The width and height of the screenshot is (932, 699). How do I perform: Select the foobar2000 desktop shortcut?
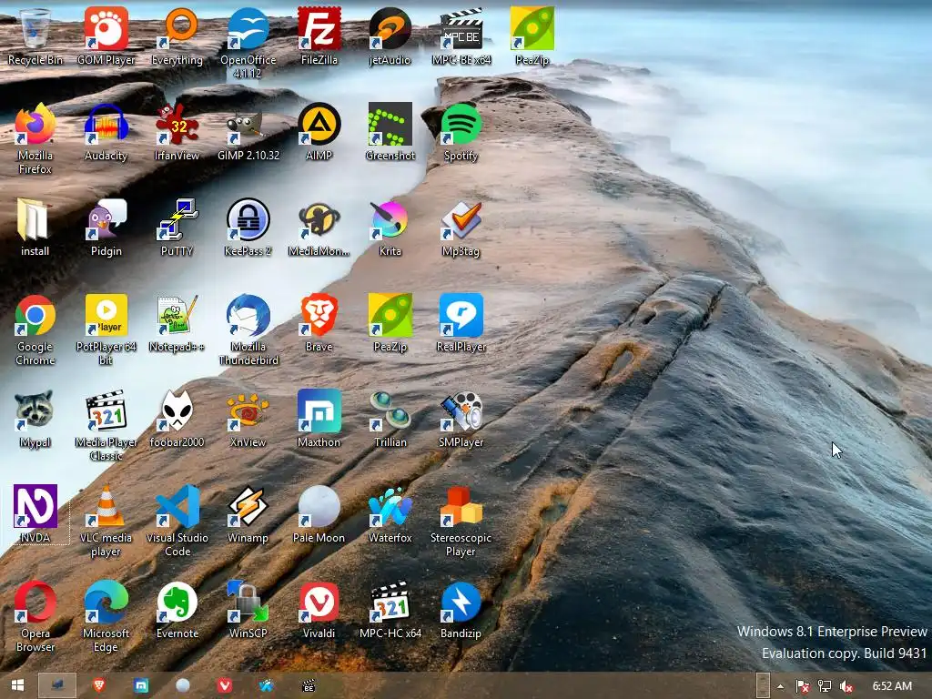pos(177,419)
